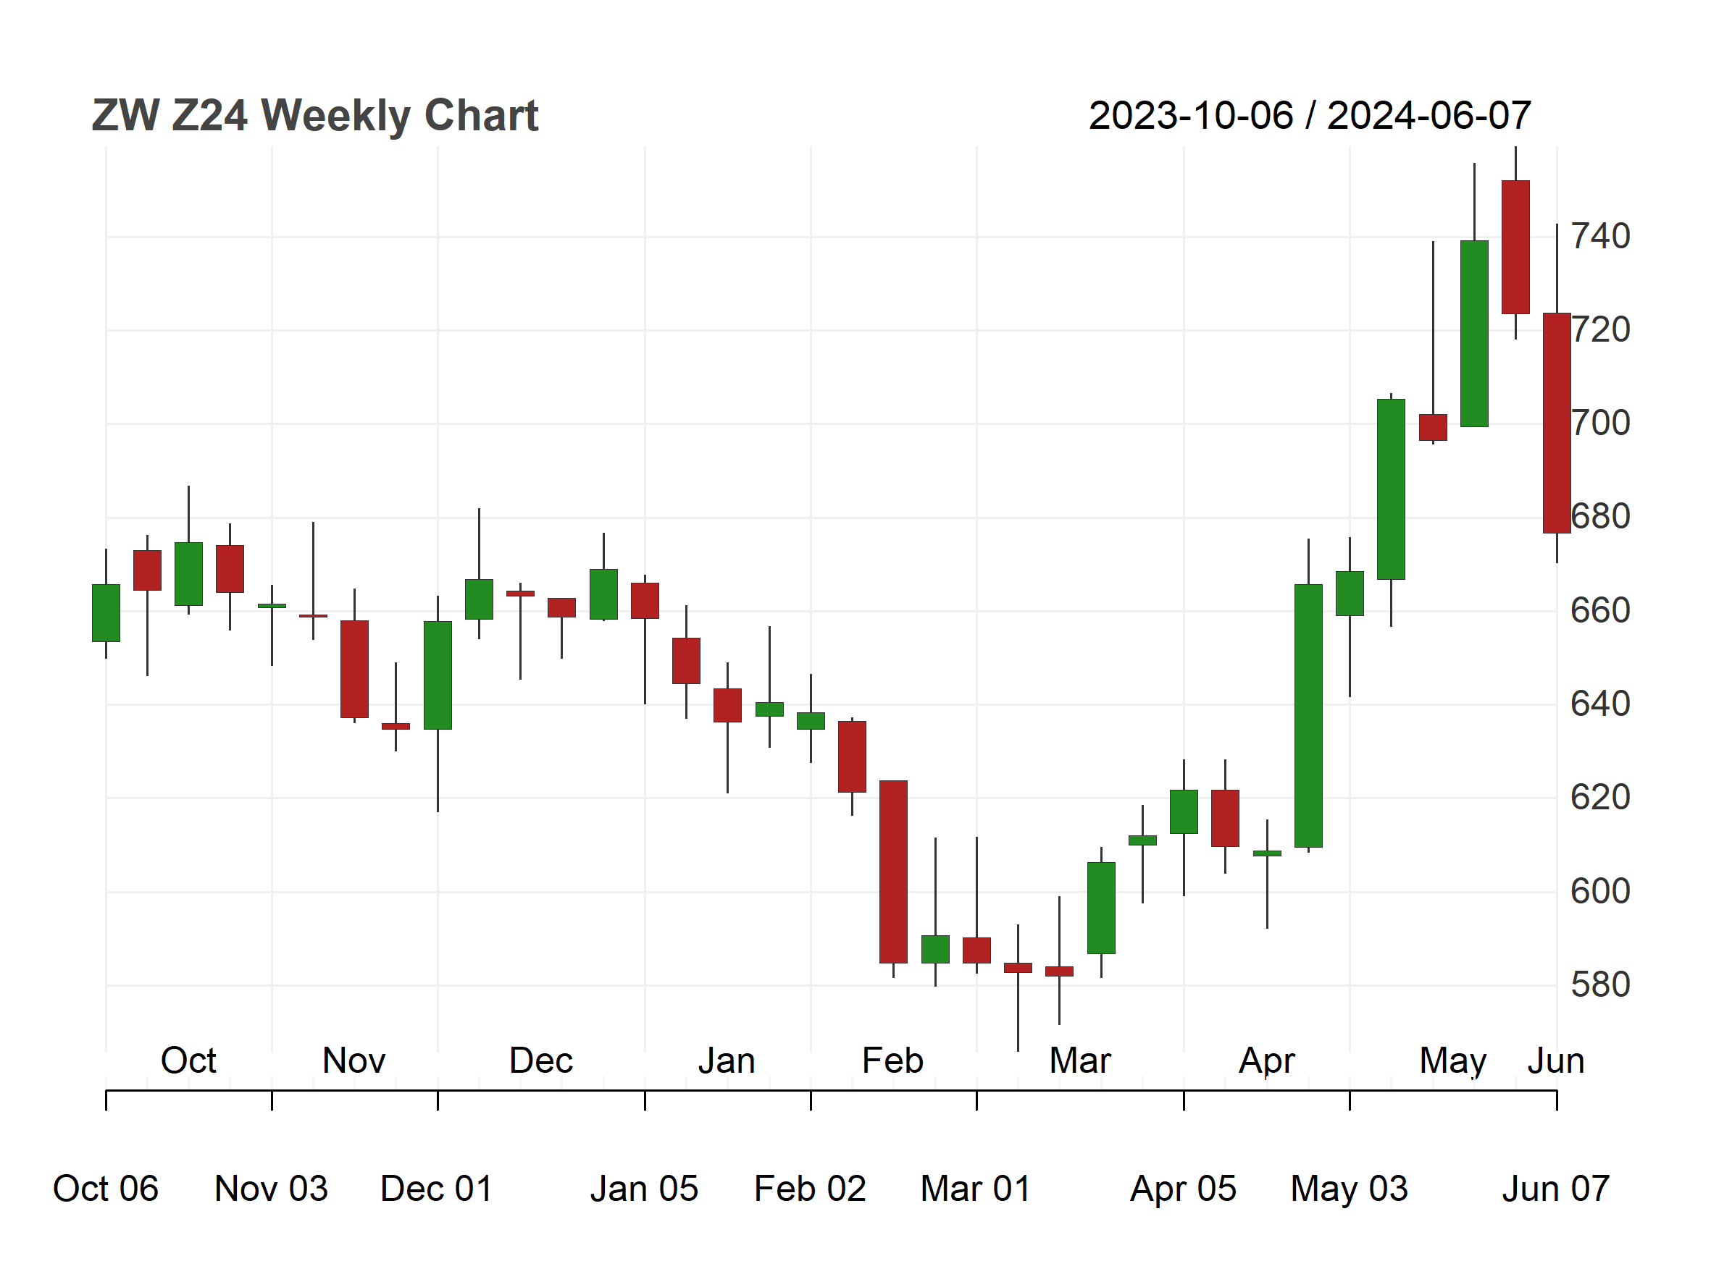
Task: Click the ZW Z24 Weekly Chart title
Action: (315, 116)
